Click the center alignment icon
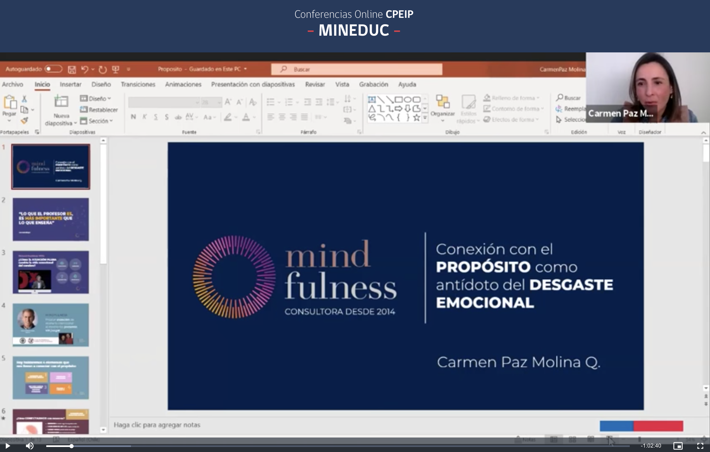This screenshot has width=710, height=452. click(x=282, y=117)
